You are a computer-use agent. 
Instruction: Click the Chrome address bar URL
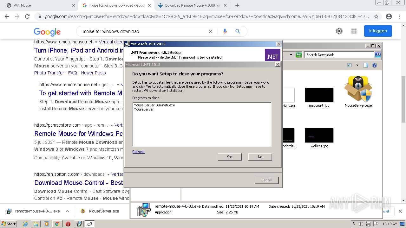point(207,16)
